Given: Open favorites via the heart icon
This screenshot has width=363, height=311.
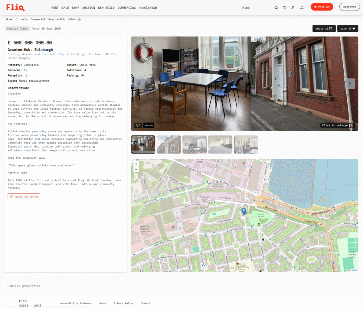Looking at the screenshot, I should (284, 7).
